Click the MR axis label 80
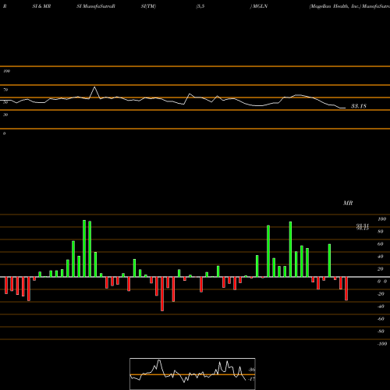Image resolution: width=390 pixels, height=390 pixels. click(x=381, y=232)
